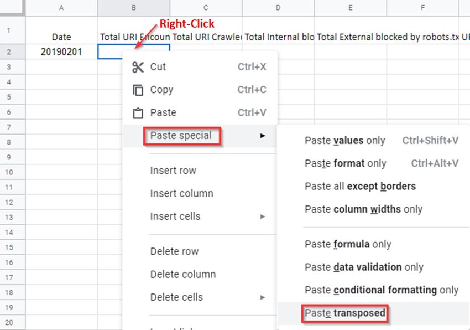
Task: Choose Delete column menu entry
Action: point(182,274)
